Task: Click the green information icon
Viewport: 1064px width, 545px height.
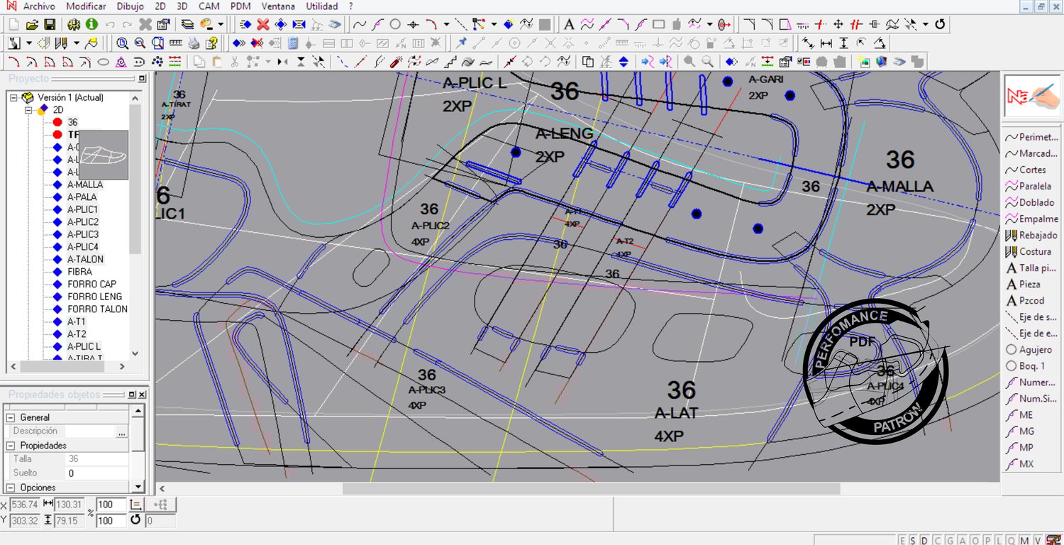Action: 92,24
